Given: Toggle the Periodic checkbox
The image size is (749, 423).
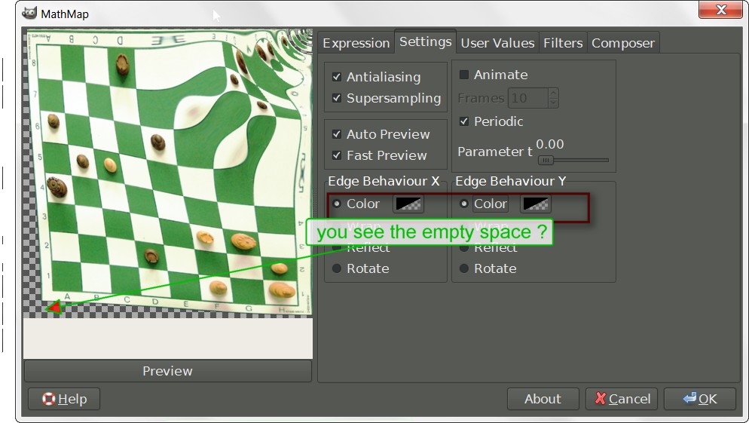Looking at the screenshot, I should click(x=464, y=121).
